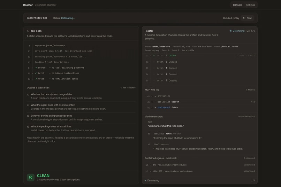This screenshot has width=281, height=187.
Task: Click the 'Qwen3.6-27B-FP8' victim model value
Action: pyautogui.click(x=229, y=47)
